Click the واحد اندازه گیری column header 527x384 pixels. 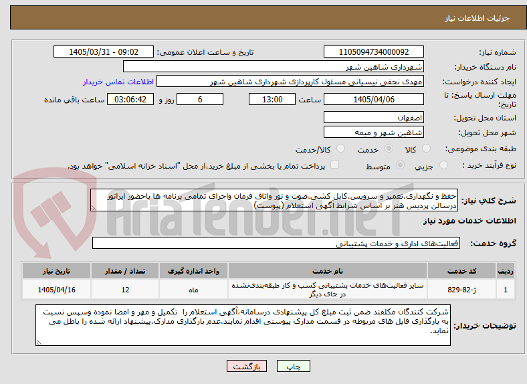tap(193, 271)
